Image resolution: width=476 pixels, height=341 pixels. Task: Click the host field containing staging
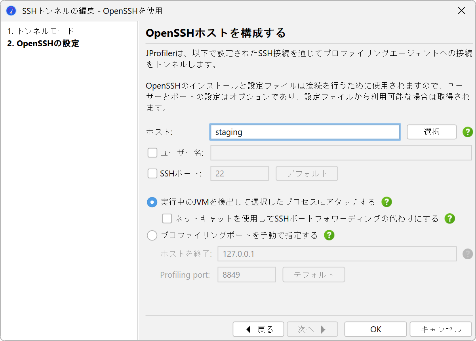pyautogui.click(x=305, y=132)
